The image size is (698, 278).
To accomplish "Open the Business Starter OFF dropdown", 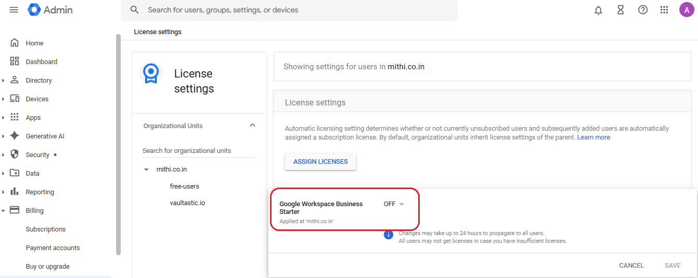I will pyautogui.click(x=394, y=204).
